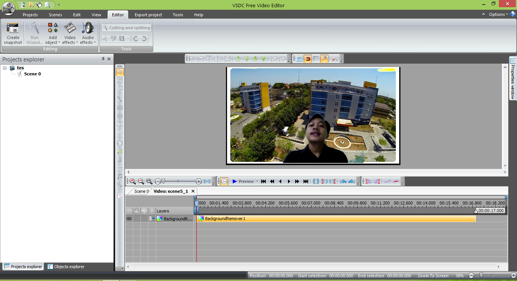Select the Text tool in the side toolbar

(120, 123)
